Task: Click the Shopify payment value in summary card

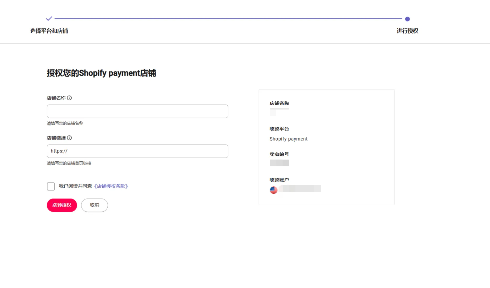Action: click(289, 139)
